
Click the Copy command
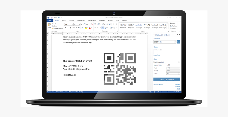[54, 26]
